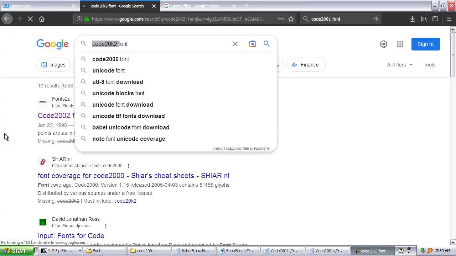
Task: Click the David Jonathan Ross site name
Action: click(76, 219)
